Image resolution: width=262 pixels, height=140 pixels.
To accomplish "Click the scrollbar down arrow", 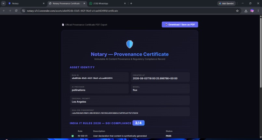I will coord(261,137).
